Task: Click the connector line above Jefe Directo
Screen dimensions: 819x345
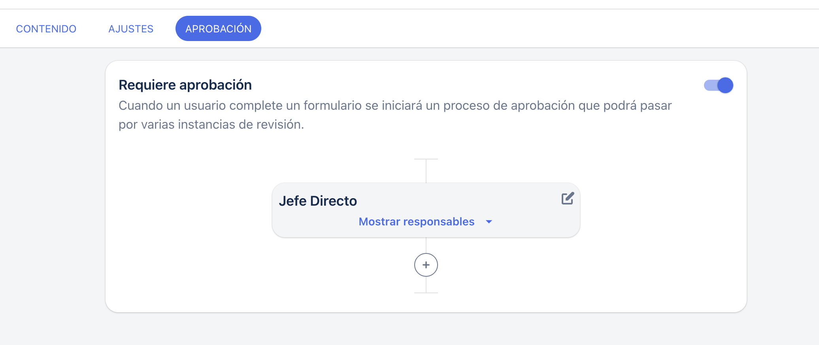Action: click(426, 171)
